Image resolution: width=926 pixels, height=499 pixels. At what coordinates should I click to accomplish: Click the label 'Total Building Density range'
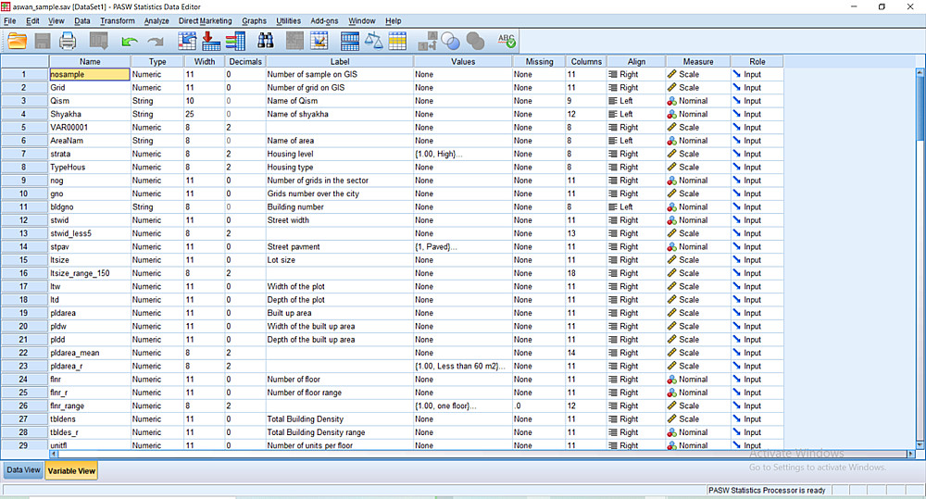316,432
